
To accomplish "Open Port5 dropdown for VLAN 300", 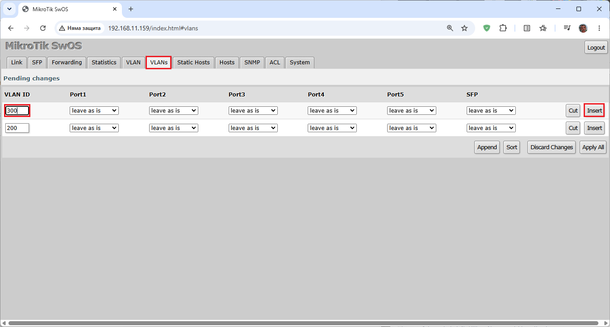I will pyautogui.click(x=411, y=111).
